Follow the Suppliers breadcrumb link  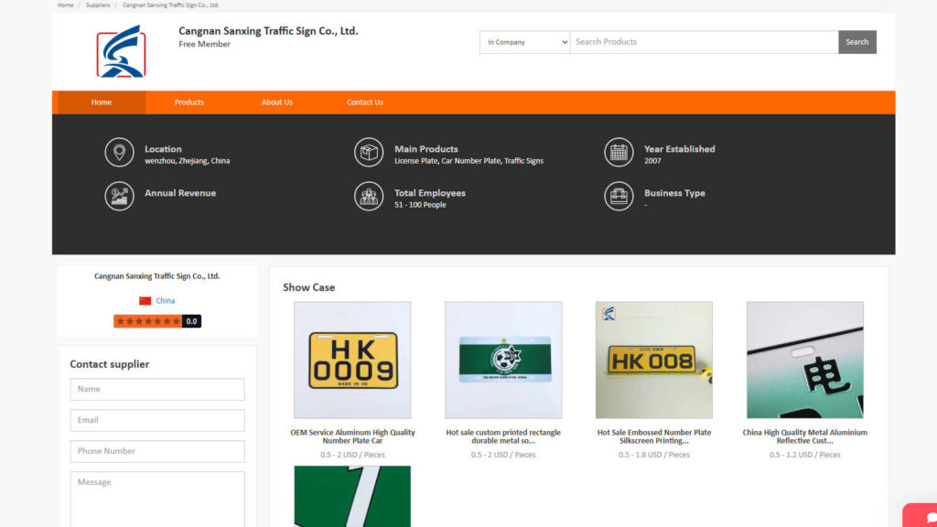point(98,5)
